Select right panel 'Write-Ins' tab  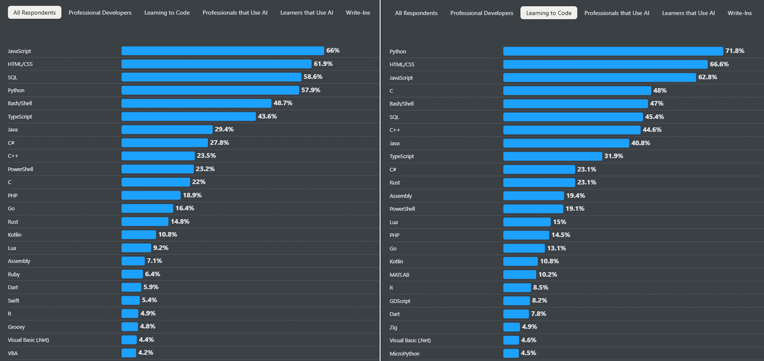coord(739,13)
